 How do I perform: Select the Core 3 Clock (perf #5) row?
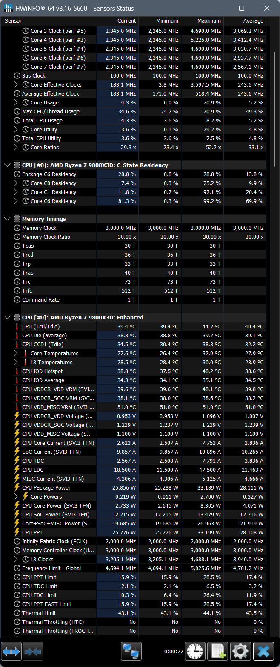click(x=134, y=31)
